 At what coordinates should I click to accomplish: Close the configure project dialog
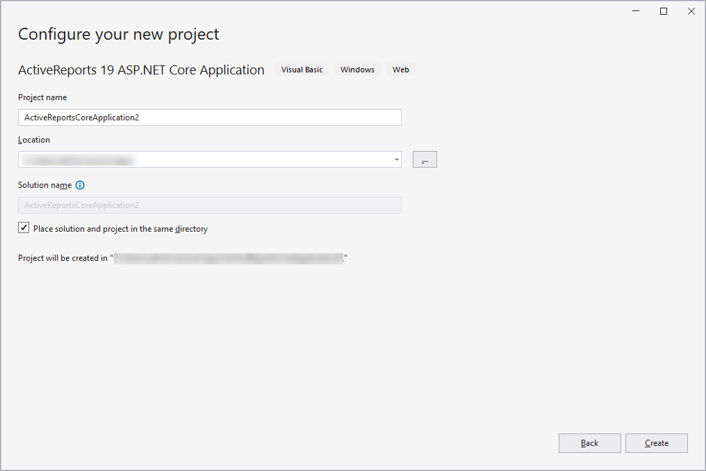[x=691, y=11]
